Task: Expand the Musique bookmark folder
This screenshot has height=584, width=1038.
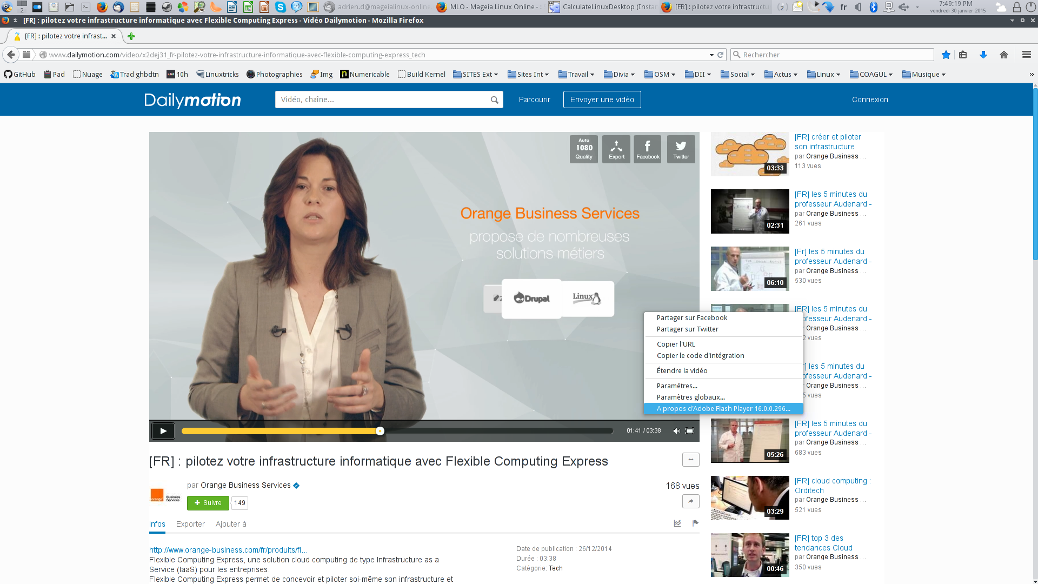Action: tap(923, 75)
